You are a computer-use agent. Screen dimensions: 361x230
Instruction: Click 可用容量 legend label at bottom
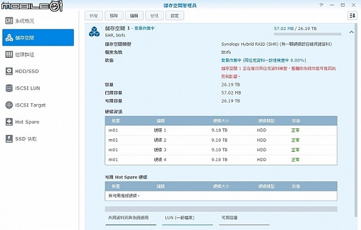(229, 217)
